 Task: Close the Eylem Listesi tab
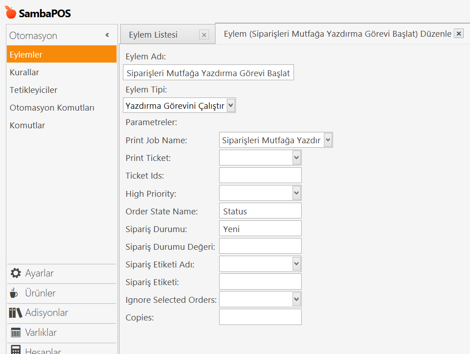(204, 35)
